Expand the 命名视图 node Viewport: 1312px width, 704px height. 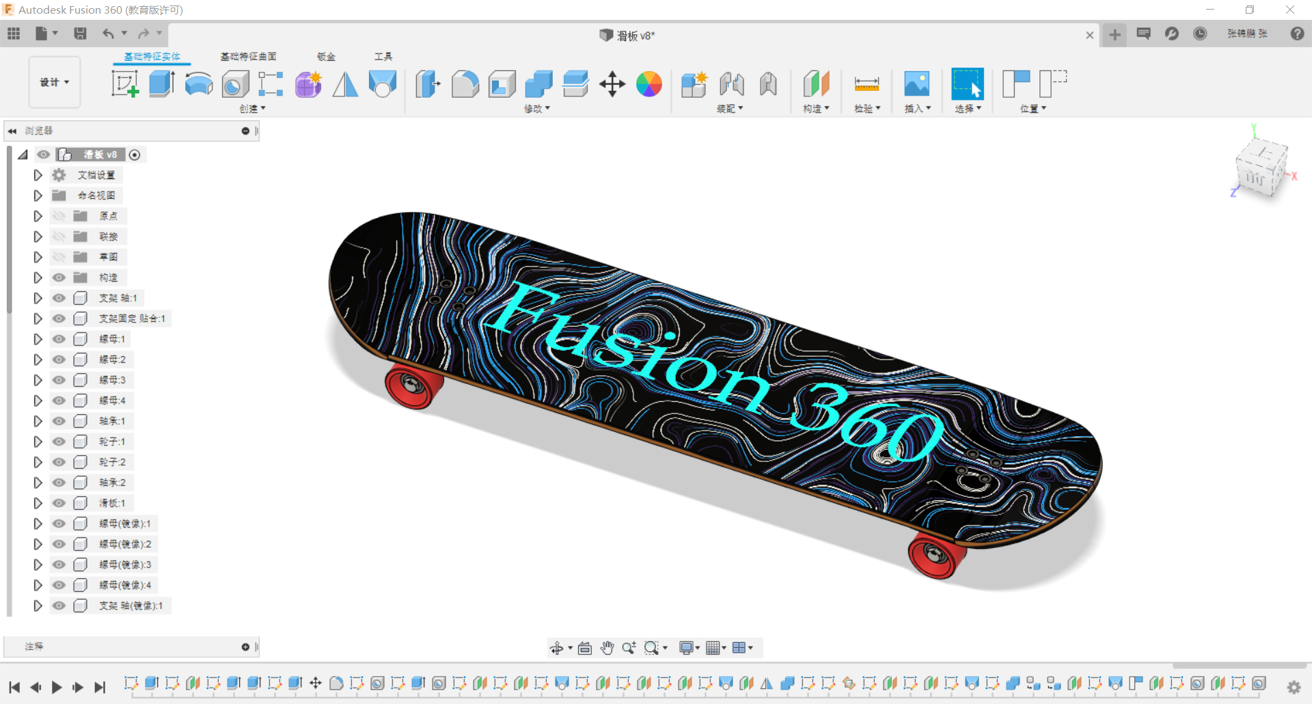(38, 195)
